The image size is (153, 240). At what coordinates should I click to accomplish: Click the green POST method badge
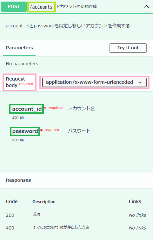[x=14, y=7]
